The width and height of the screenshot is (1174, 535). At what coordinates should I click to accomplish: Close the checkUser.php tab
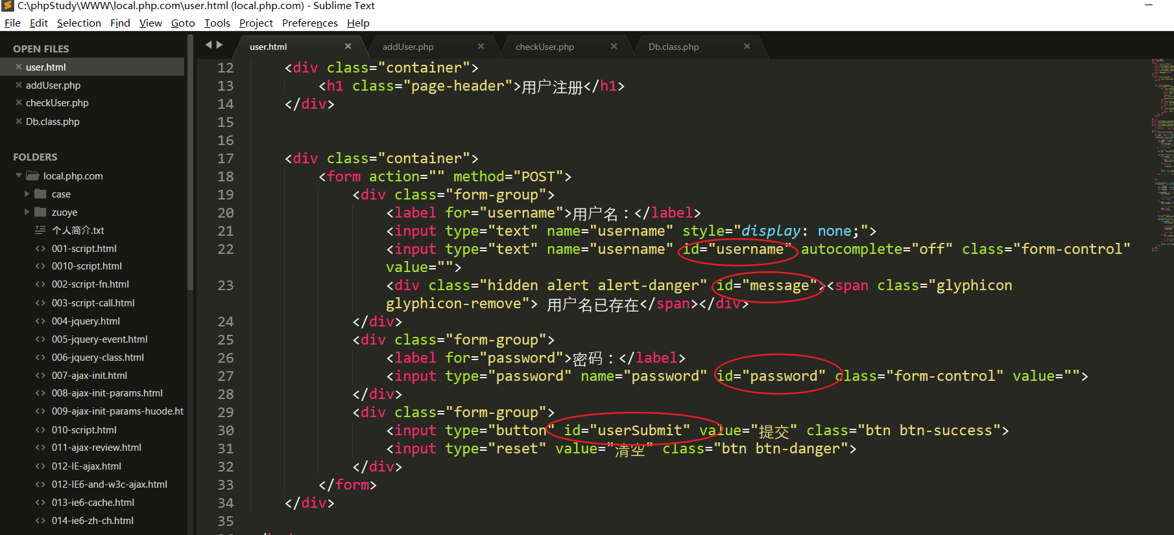coord(614,46)
